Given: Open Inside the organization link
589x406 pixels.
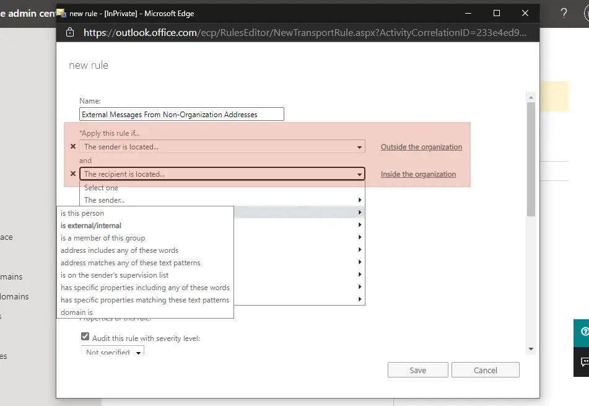Looking at the screenshot, I should (x=418, y=174).
